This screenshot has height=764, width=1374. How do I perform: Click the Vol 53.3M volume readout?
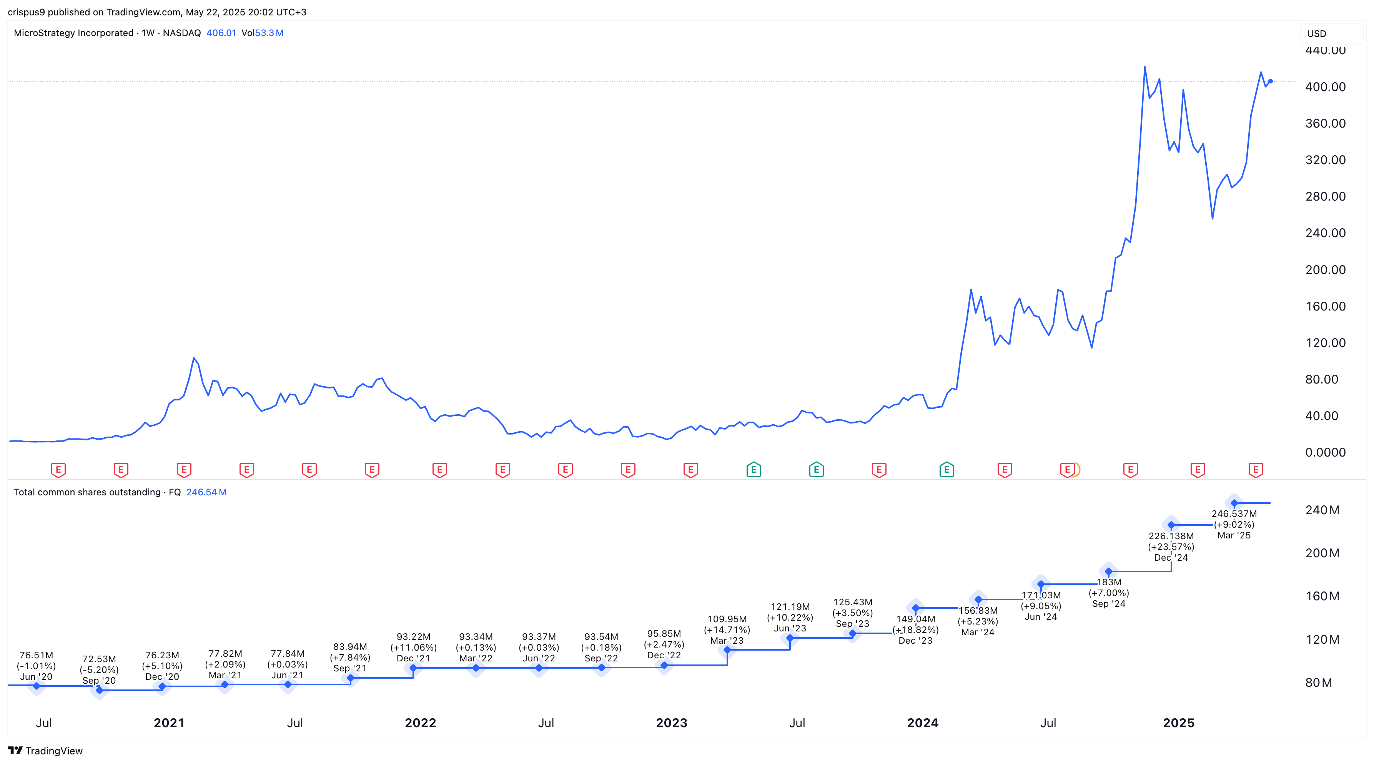point(263,33)
